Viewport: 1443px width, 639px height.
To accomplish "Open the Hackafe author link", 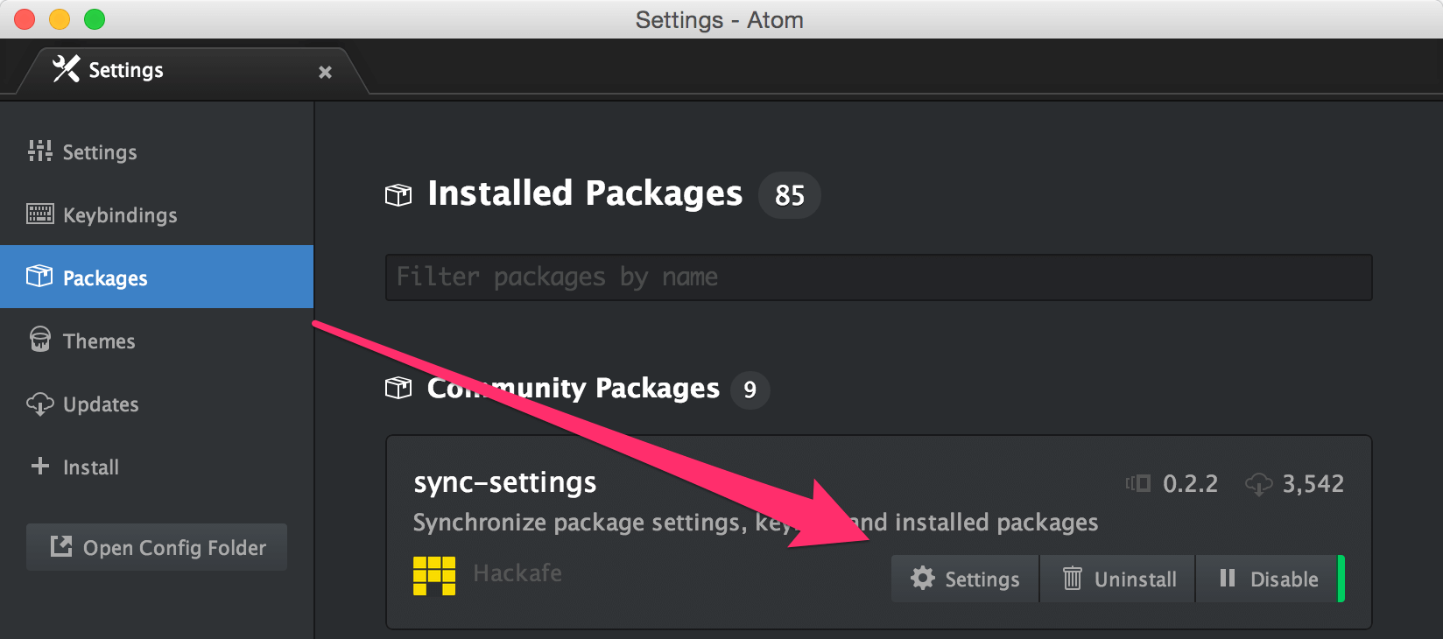I will [517, 573].
